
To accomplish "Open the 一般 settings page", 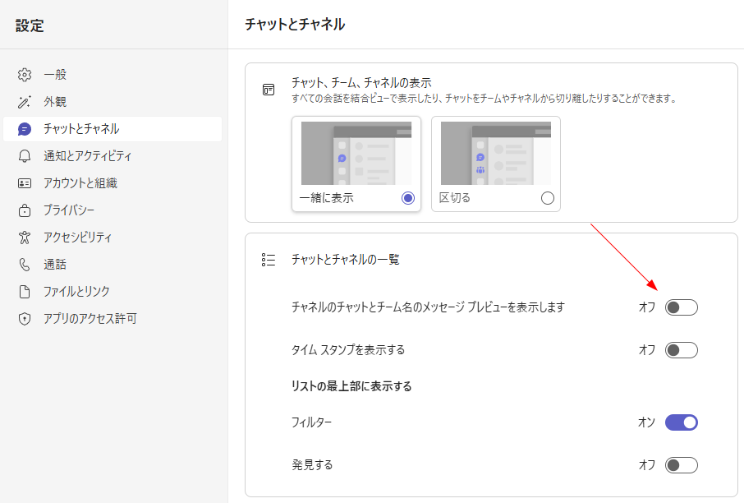I will point(113,75).
